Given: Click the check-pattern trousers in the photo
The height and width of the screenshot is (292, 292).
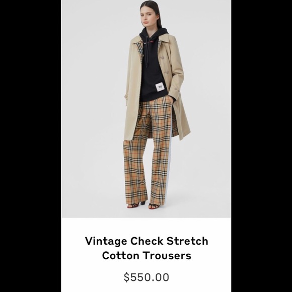Looking at the screenshot, I should coord(148,151).
